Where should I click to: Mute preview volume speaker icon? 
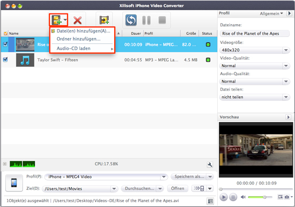click(x=243, y=197)
